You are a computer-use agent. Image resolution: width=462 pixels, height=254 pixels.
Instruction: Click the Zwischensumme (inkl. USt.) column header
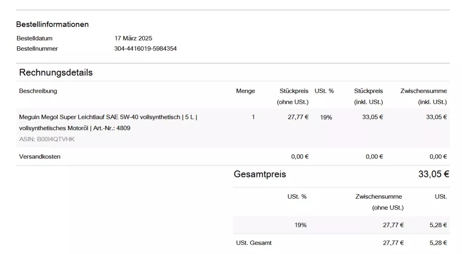coord(423,96)
